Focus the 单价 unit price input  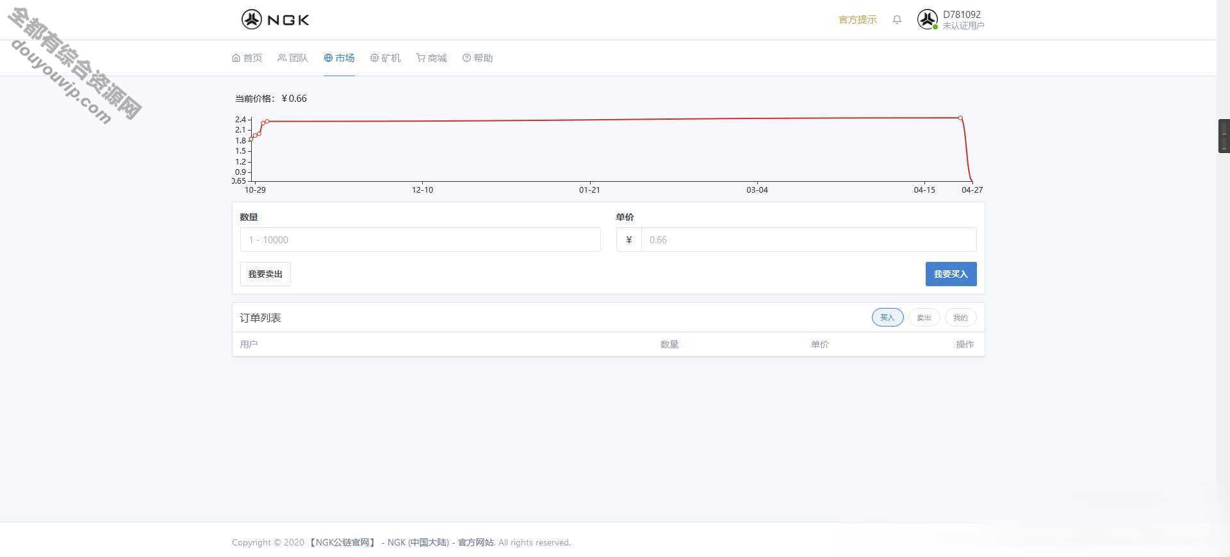pos(808,239)
